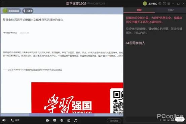Close the classroom window

[183, 4]
